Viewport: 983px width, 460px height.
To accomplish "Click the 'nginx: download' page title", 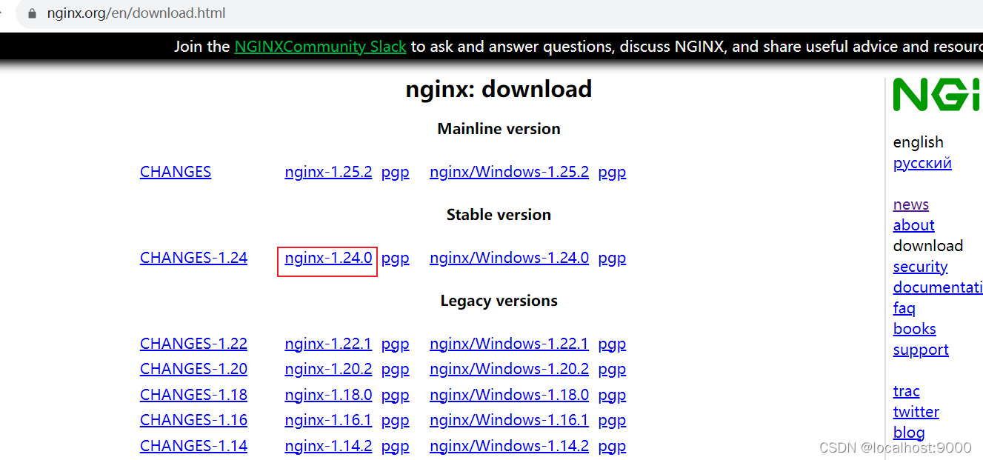I will pyautogui.click(x=499, y=89).
